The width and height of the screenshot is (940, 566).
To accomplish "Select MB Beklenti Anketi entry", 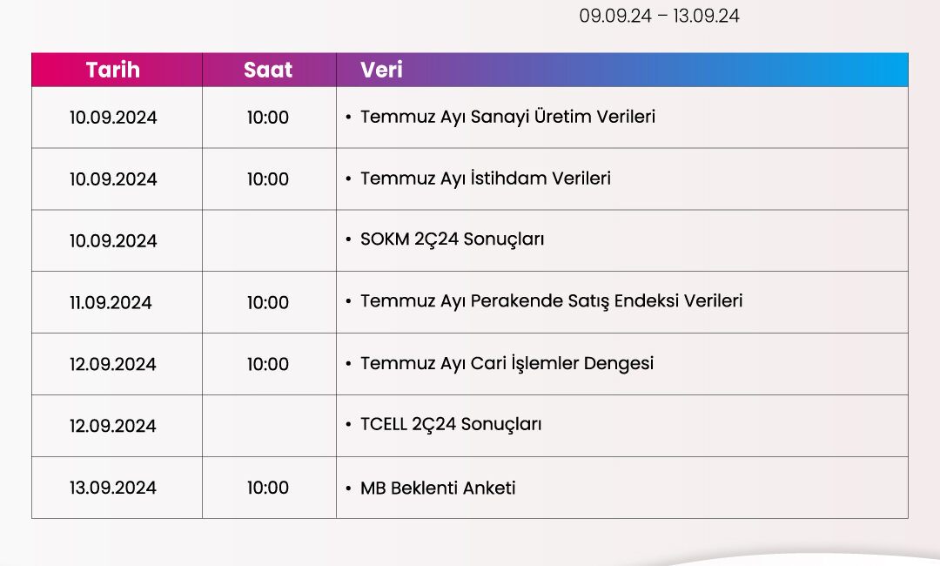I will [x=438, y=488].
